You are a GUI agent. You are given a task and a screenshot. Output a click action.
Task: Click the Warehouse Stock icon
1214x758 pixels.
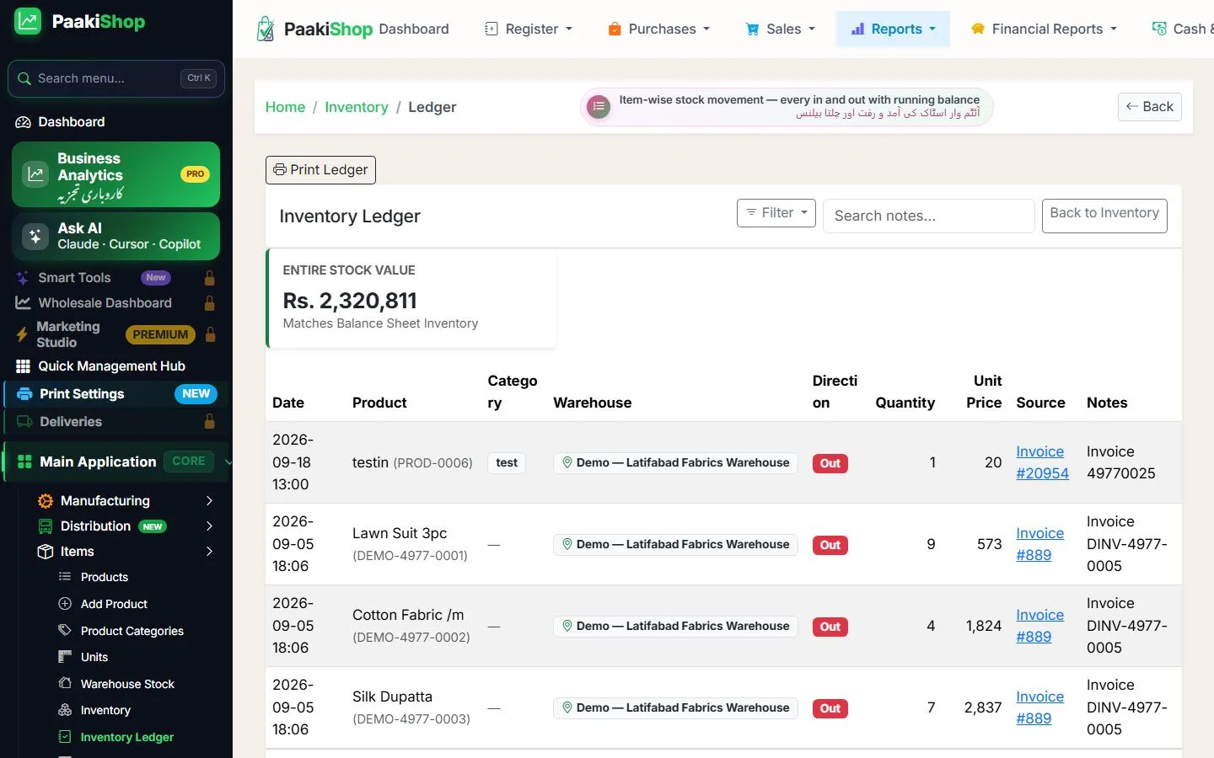[65, 684]
